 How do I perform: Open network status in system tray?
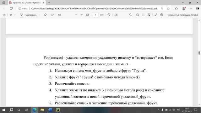[170, 110]
